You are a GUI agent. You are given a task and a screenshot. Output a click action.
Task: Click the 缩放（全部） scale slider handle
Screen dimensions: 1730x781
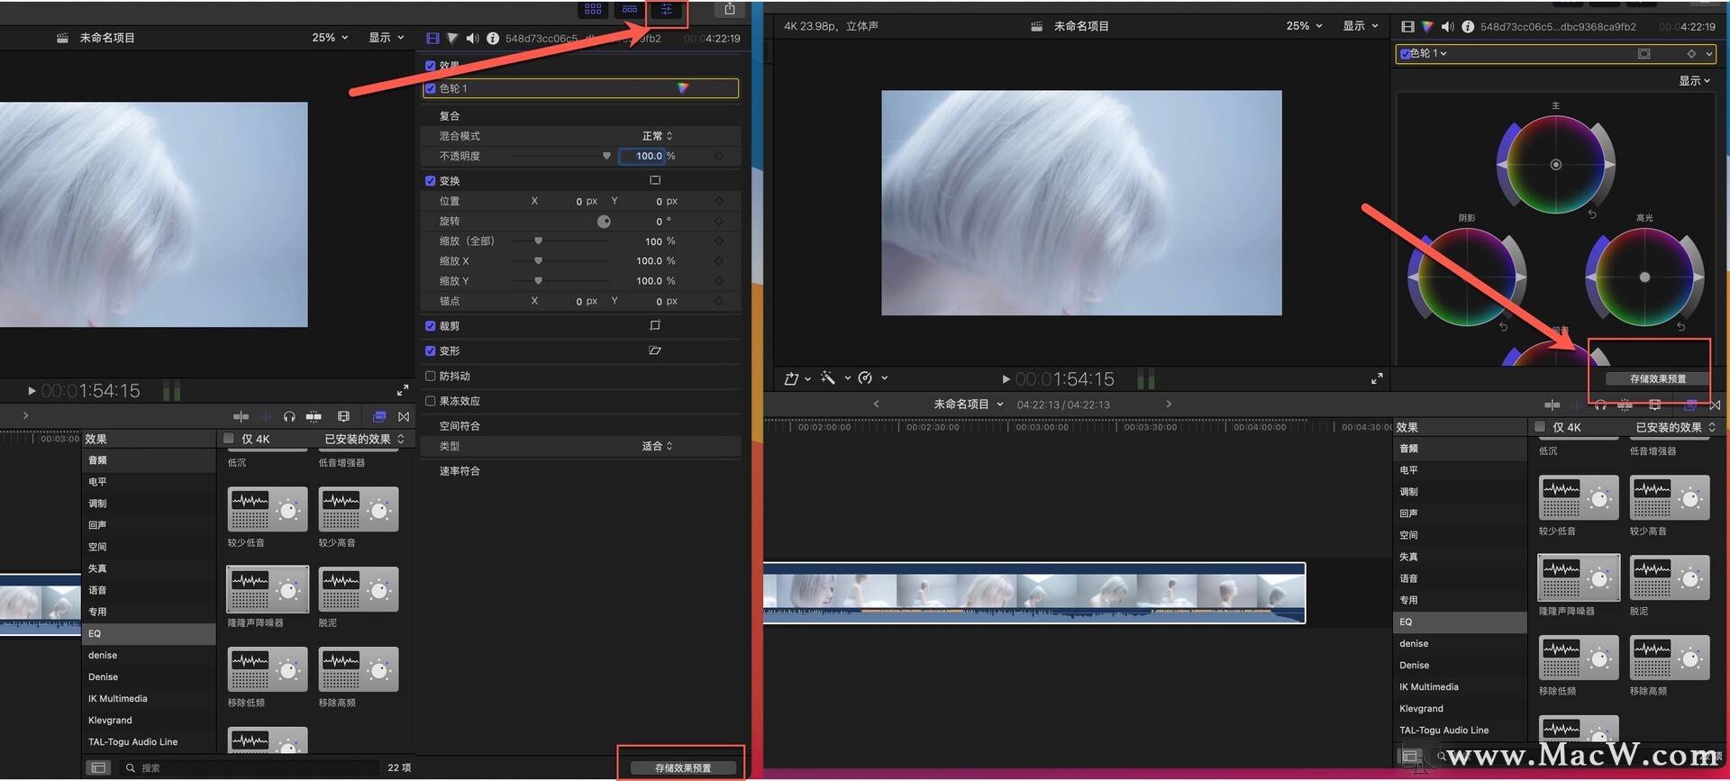(x=538, y=241)
